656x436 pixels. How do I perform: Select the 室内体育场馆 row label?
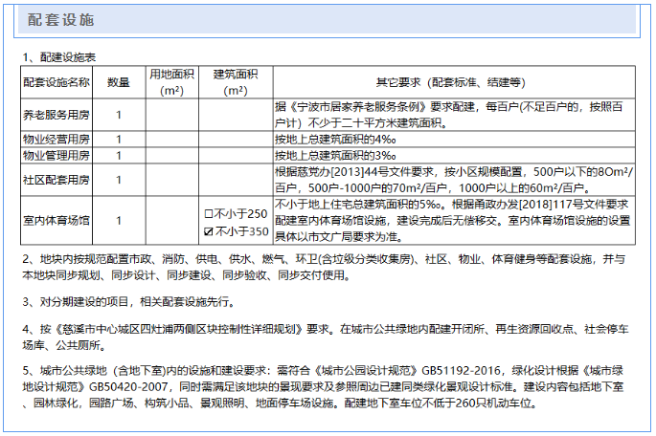(56, 220)
